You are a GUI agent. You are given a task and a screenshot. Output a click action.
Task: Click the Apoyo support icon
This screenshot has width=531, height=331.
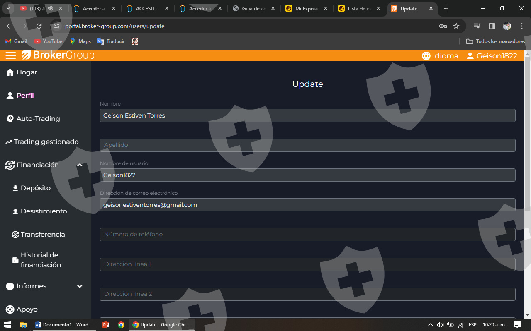10,309
